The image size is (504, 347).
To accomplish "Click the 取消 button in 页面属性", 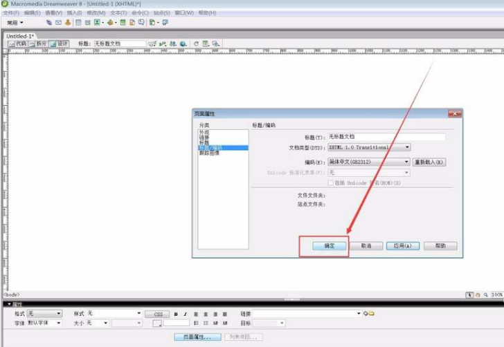I will [366, 246].
